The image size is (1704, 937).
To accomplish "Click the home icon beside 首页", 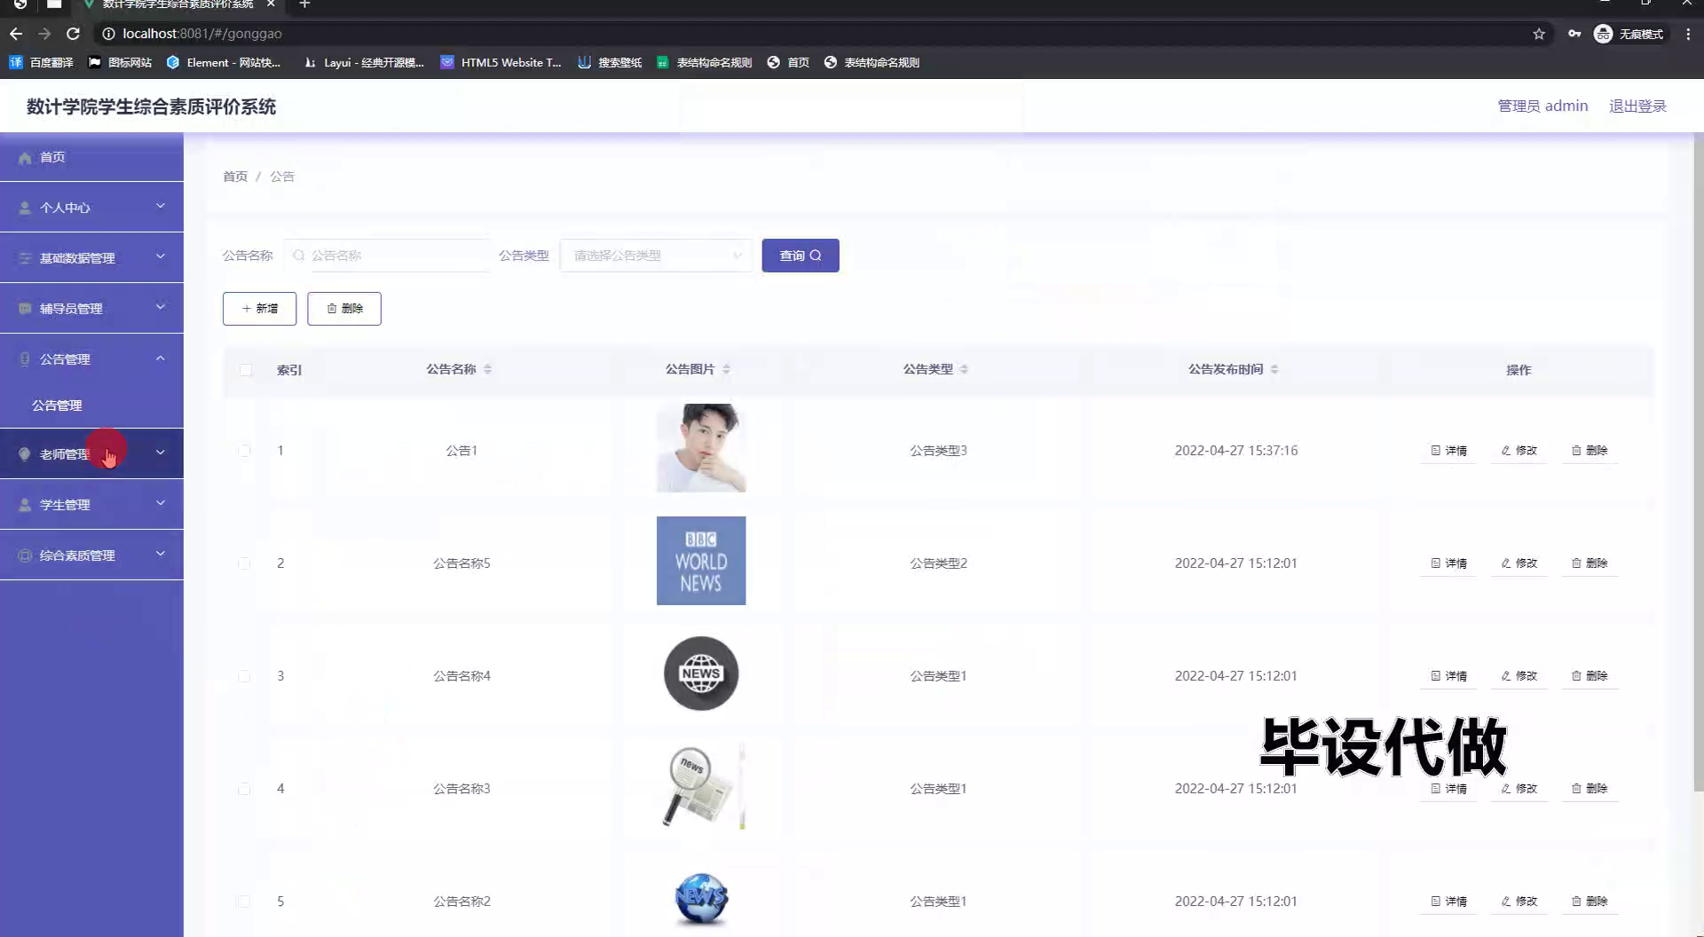I will tap(25, 157).
